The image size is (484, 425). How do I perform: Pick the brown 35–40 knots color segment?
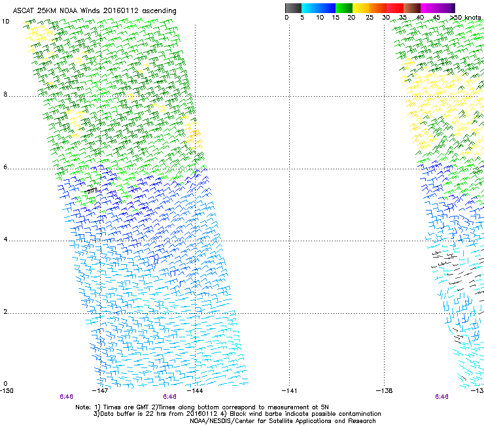[x=412, y=8]
